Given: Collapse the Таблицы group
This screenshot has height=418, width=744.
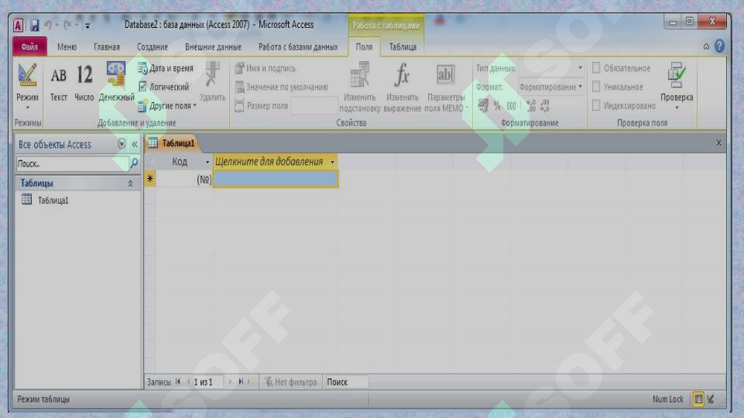Looking at the screenshot, I should click(130, 183).
